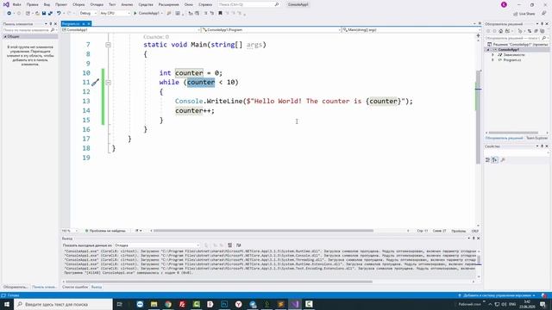Collapse the while loop outlining region
The image size is (552, 310).
[108, 83]
